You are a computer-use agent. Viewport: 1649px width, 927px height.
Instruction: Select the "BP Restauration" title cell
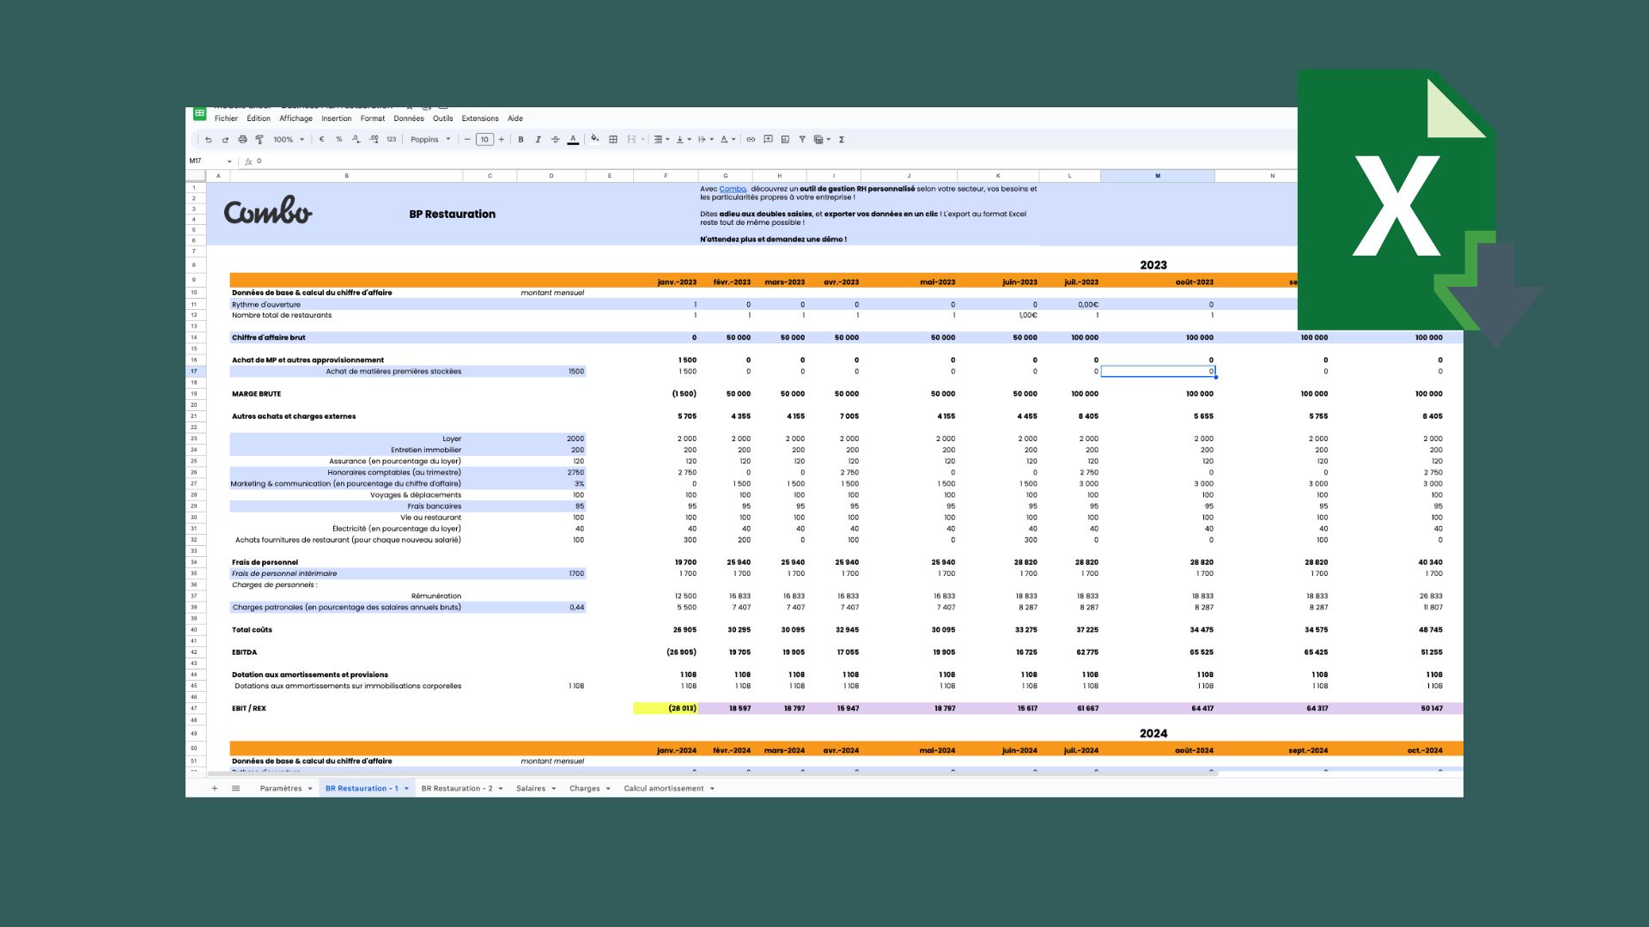point(453,214)
